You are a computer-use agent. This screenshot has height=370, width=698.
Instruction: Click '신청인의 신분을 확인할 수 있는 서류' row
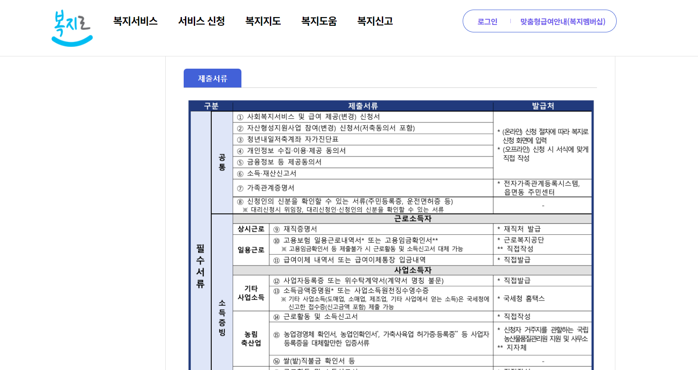[x=363, y=205]
